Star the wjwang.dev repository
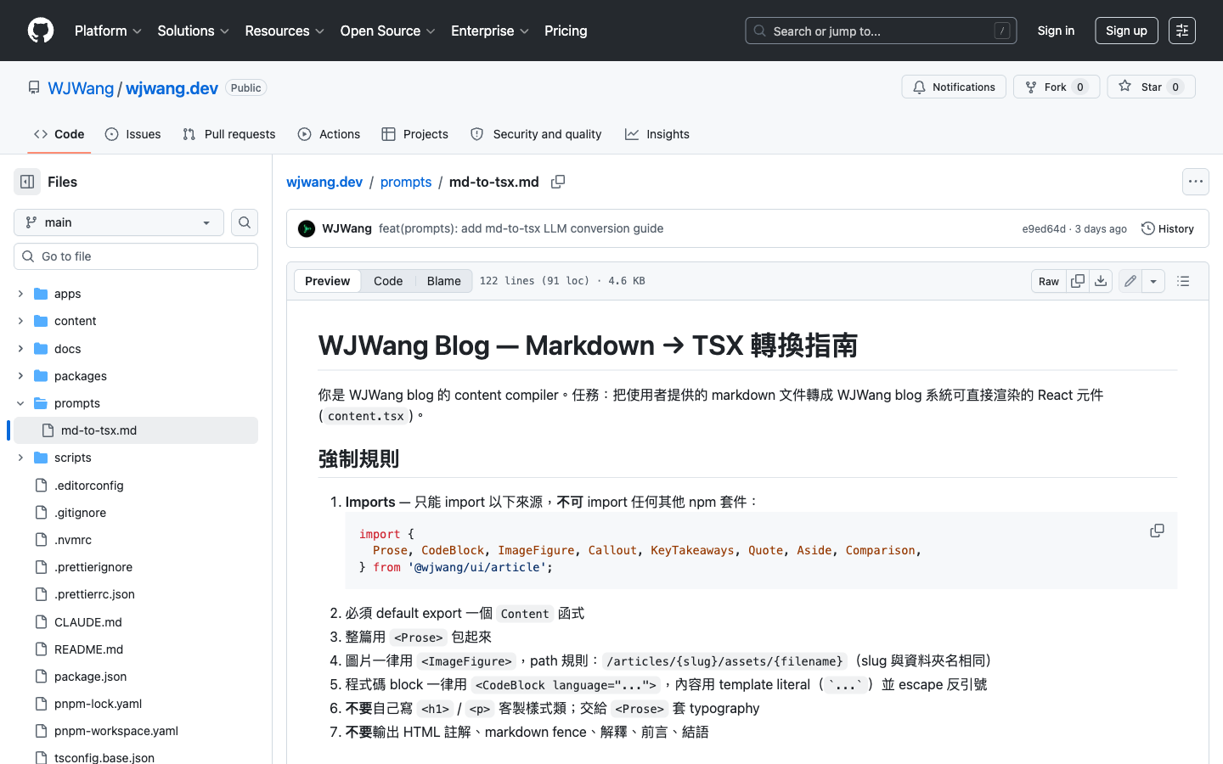1223x764 pixels. [1151, 87]
